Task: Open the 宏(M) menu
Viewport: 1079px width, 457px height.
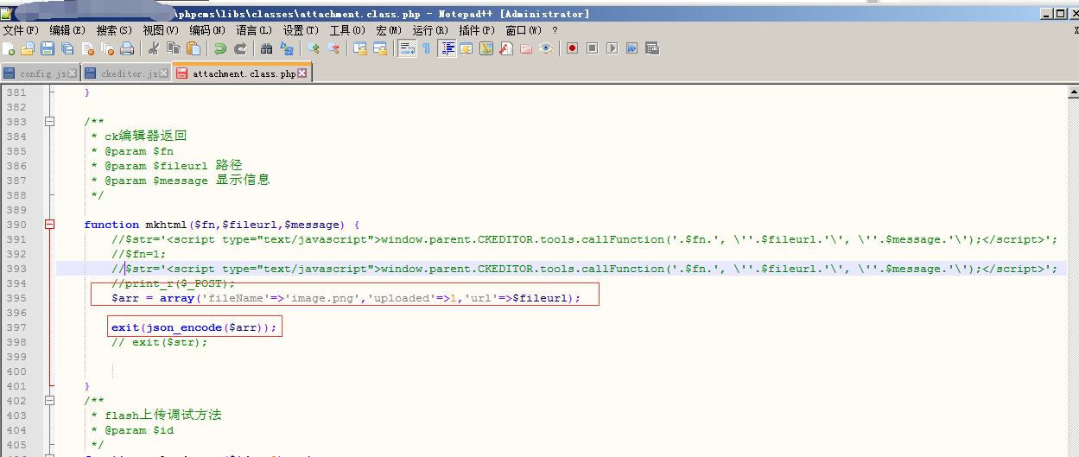Action: point(390,30)
